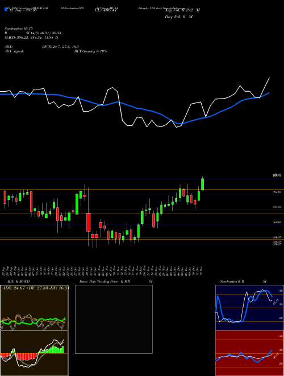Viewport: 284px width, 376px height.
Task: Click the 'SI 14/3: 46.91 / 56.53' readout
Action: click(x=44, y=33)
